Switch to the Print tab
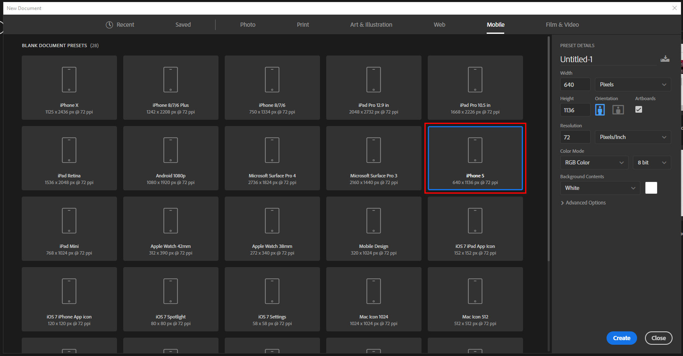The height and width of the screenshot is (356, 683). (x=303, y=25)
